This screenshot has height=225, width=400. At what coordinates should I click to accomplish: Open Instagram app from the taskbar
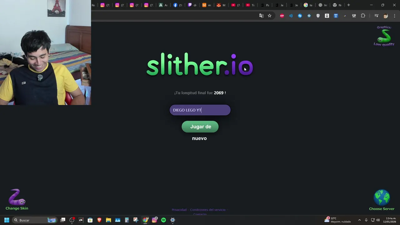(x=154, y=220)
